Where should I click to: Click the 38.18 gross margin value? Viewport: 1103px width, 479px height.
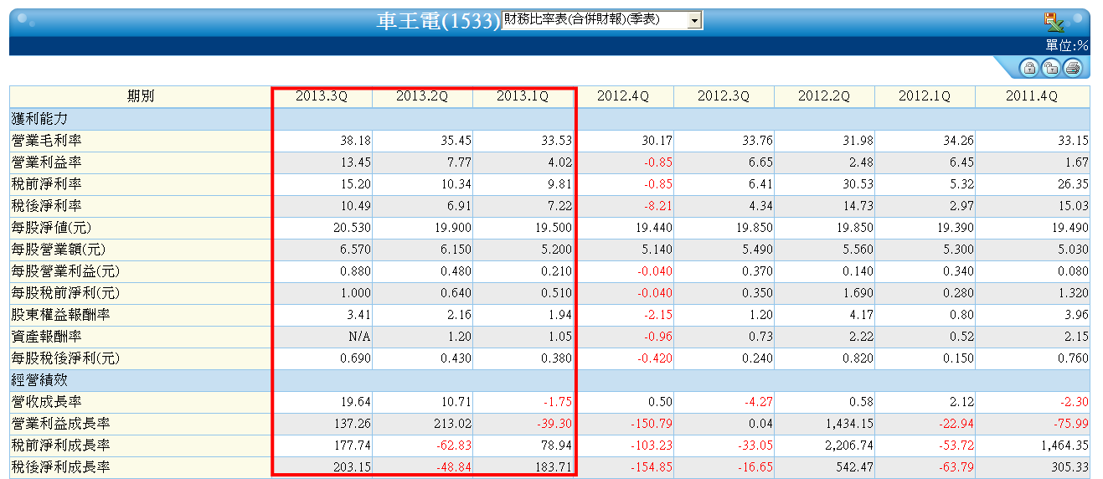pos(355,141)
